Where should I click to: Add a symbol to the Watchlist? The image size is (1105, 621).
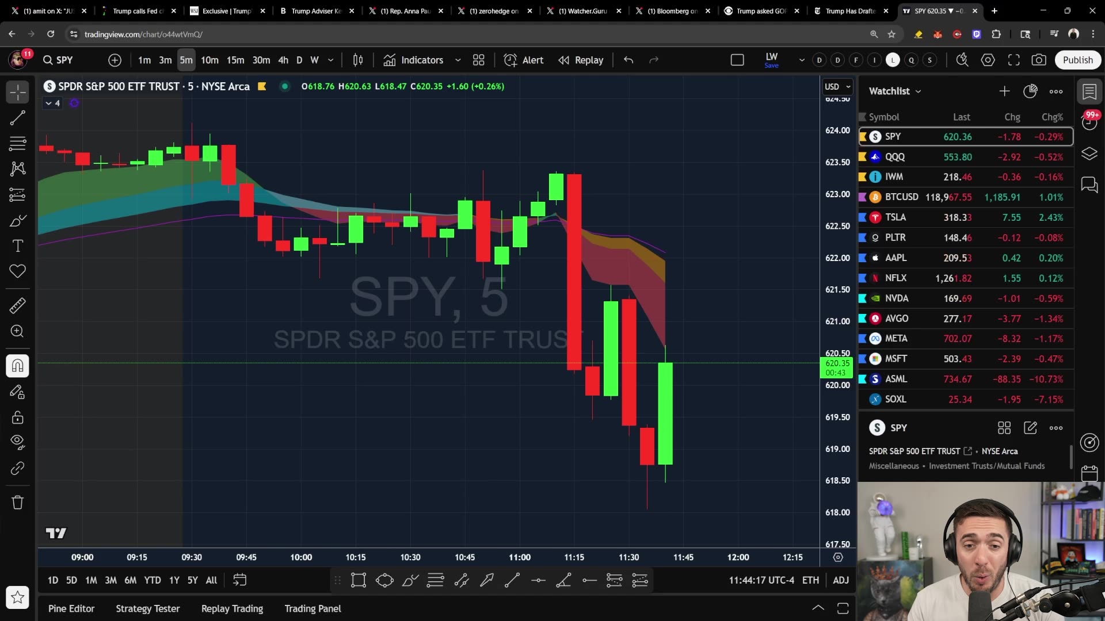1004,91
